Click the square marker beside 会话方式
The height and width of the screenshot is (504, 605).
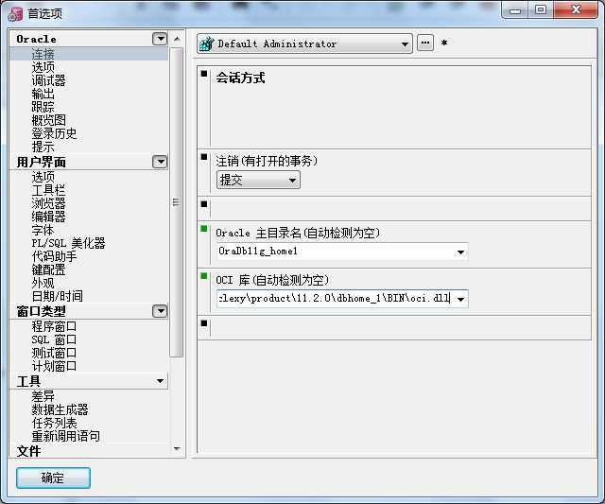(x=204, y=74)
